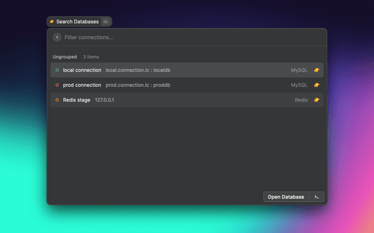Click the TablePlus icon on Redis stage row
This screenshot has height=233, width=374.
coord(316,100)
